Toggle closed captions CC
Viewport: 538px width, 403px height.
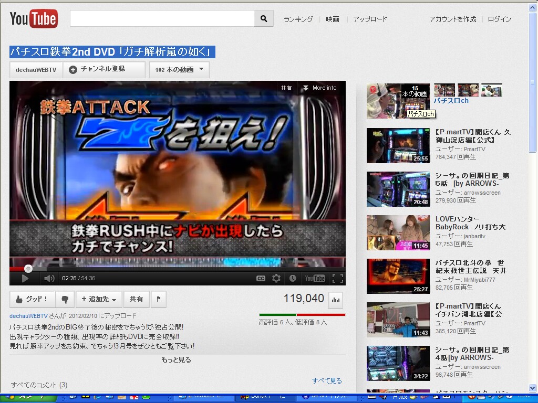(261, 278)
